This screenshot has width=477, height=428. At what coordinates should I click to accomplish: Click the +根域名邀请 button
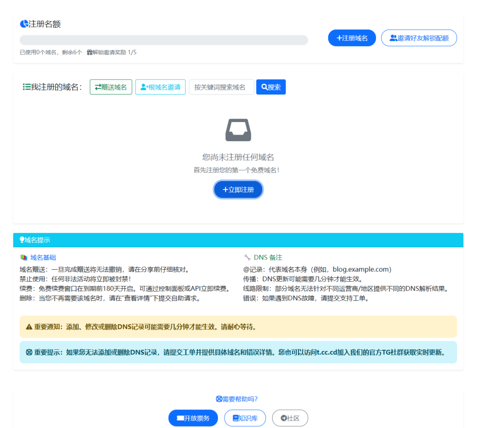click(160, 87)
